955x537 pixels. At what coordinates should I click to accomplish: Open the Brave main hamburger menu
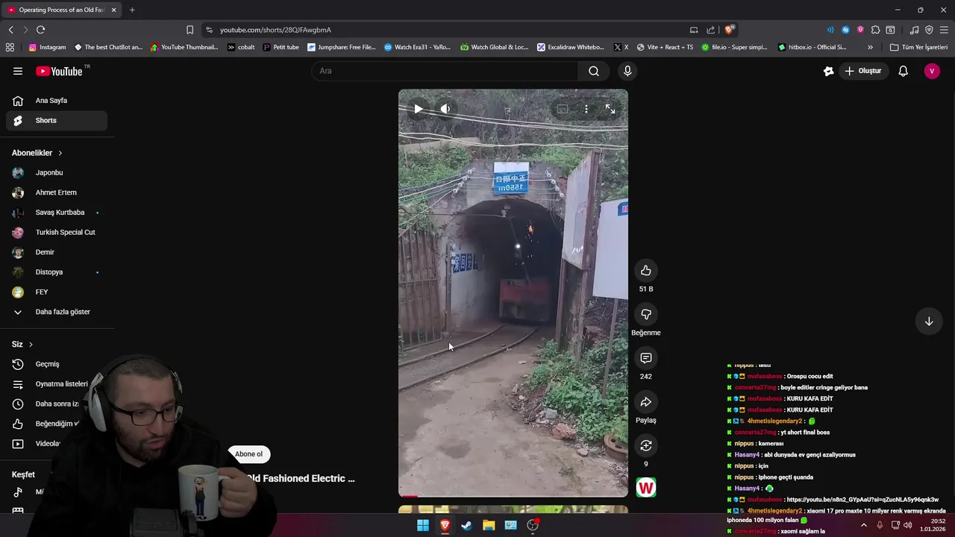[944, 30]
